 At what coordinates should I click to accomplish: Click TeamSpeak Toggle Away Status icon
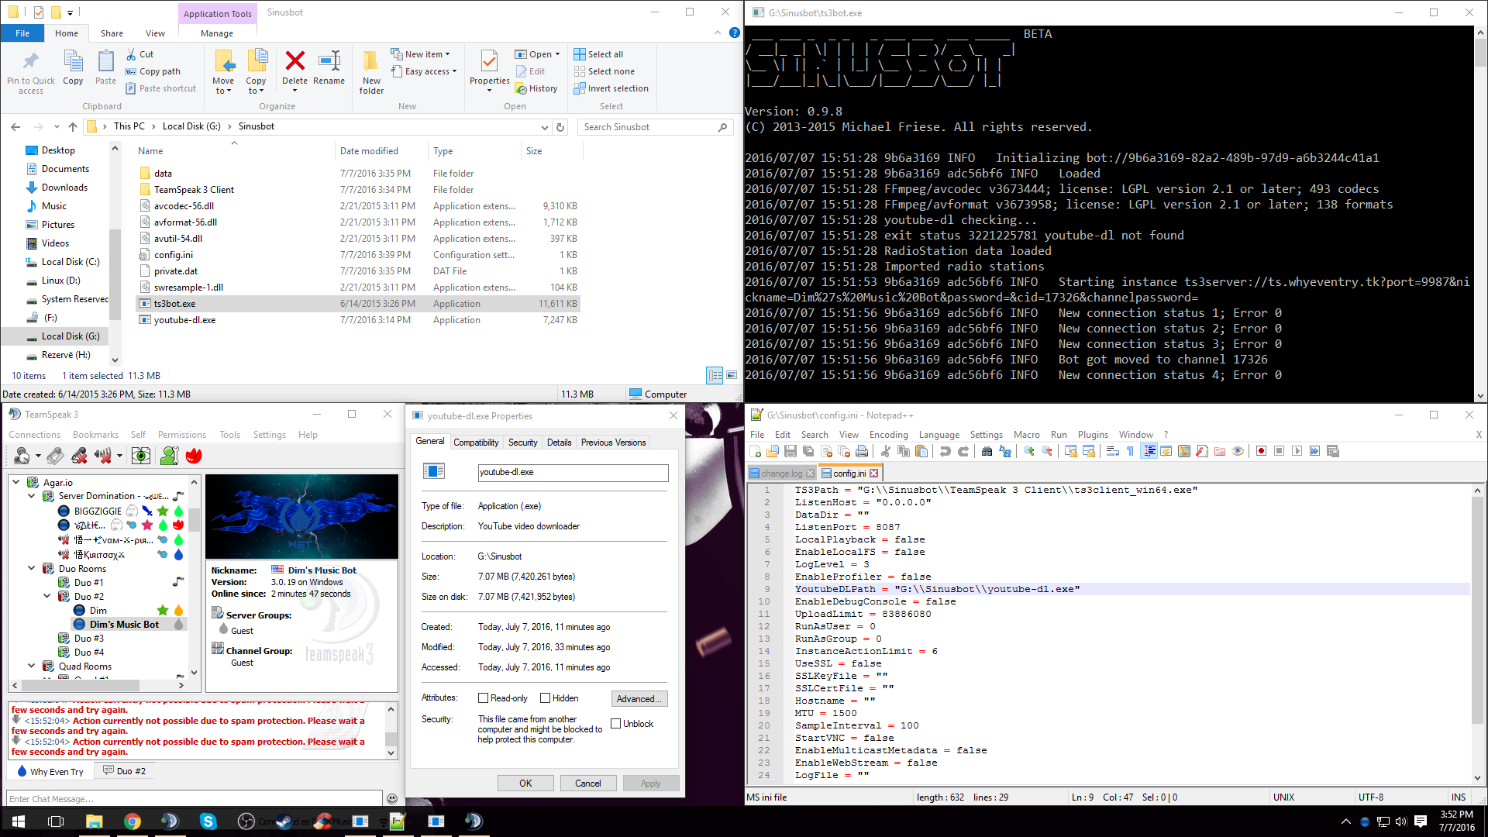coord(22,456)
